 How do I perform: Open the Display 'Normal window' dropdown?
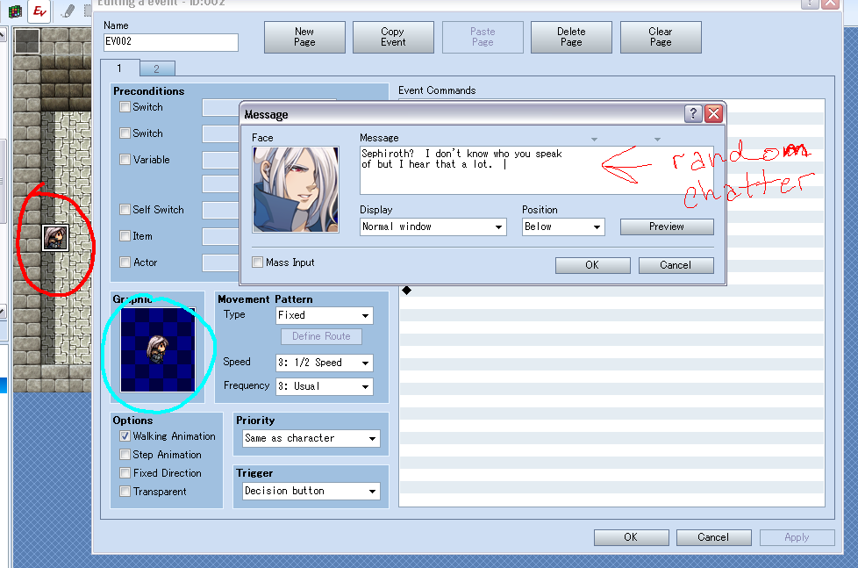tap(433, 226)
